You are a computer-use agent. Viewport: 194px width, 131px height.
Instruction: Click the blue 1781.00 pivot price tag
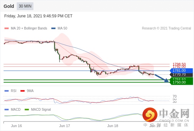point(181,71)
